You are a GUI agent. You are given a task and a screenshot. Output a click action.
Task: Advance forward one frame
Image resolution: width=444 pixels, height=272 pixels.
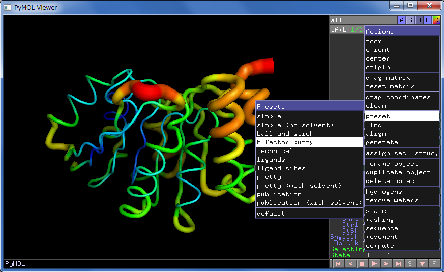(387, 264)
